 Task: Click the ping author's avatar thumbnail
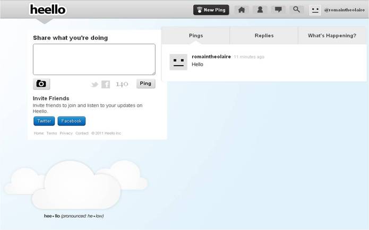178,62
